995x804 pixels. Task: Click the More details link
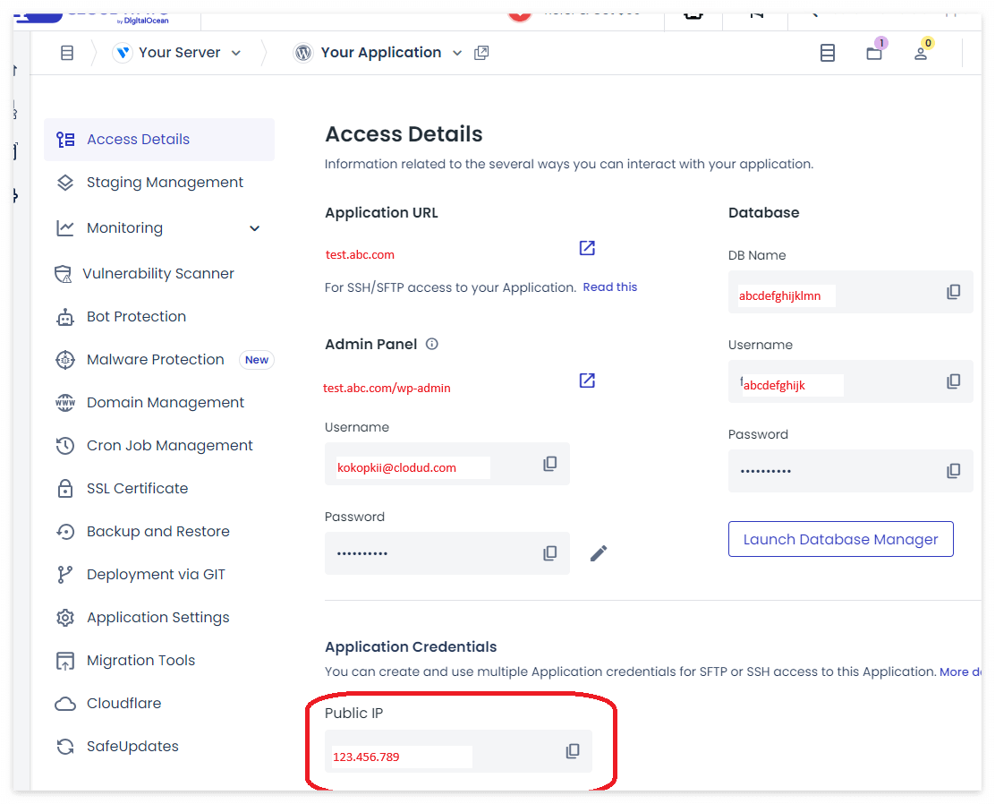coord(960,671)
